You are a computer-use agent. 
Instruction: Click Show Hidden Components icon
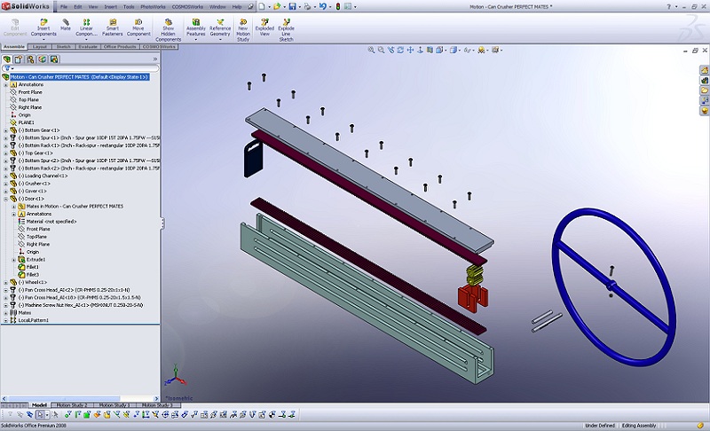tap(168, 21)
